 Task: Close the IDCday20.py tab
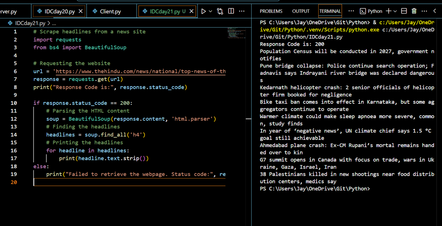pos(81,11)
